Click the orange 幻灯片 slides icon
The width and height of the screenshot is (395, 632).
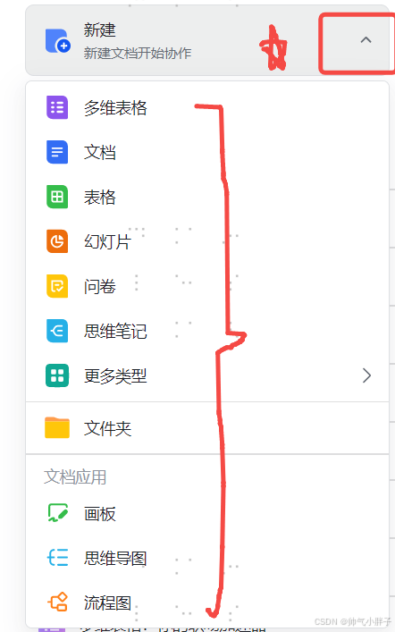57,241
